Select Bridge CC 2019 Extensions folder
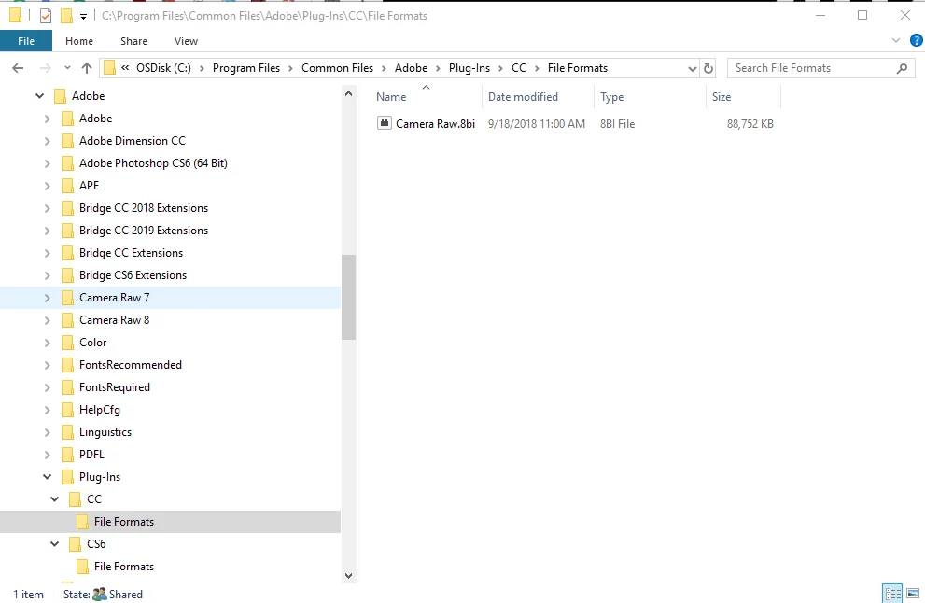Viewport: 925px width, 603px height. (144, 231)
